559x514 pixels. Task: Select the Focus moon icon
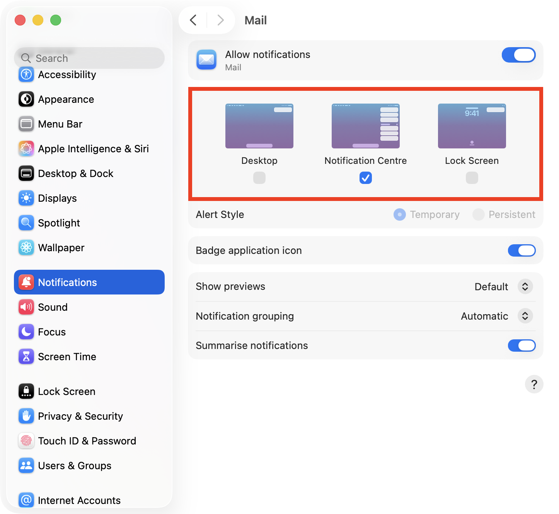point(26,332)
